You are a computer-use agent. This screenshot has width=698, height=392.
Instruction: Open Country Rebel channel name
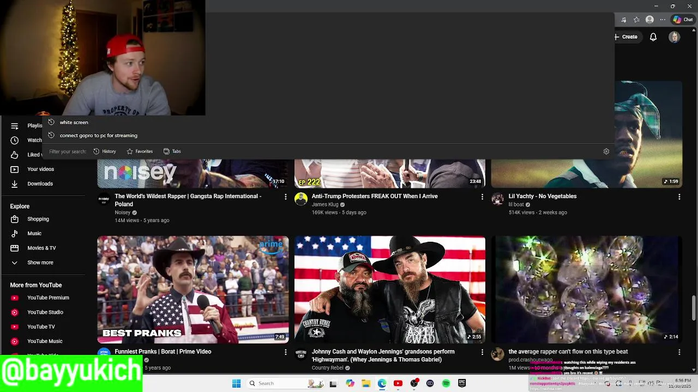pyautogui.click(x=327, y=368)
